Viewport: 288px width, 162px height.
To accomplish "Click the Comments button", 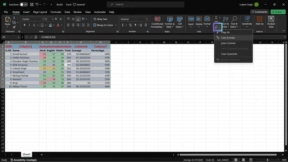I will point(259,12).
